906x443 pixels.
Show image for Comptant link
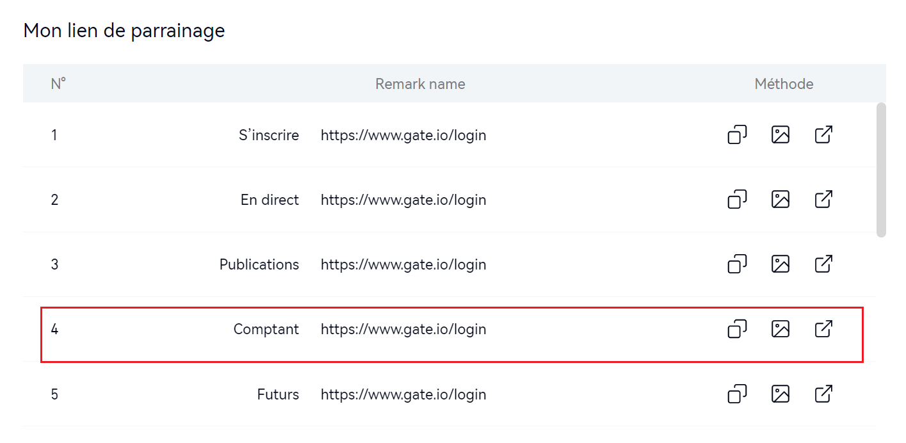[x=780, y=329]
